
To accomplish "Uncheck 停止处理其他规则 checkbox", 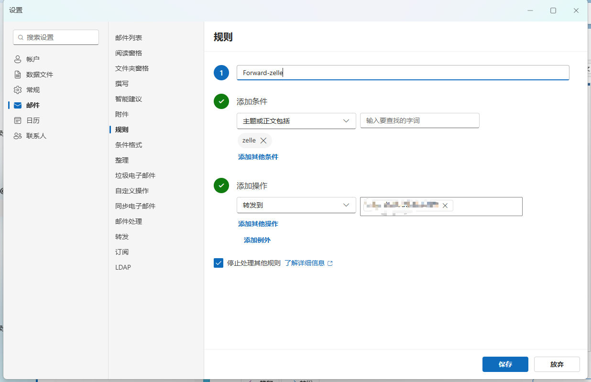I will pos(219,263).
